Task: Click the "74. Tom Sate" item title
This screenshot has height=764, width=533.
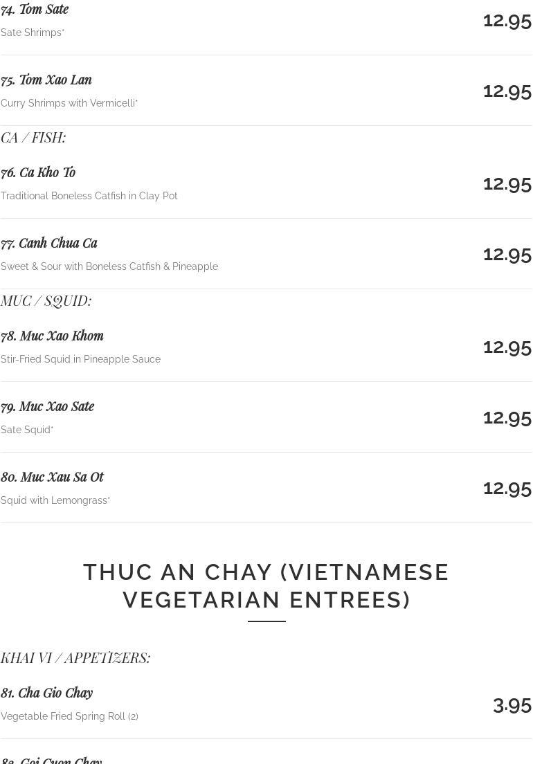Action: (35, 9)
